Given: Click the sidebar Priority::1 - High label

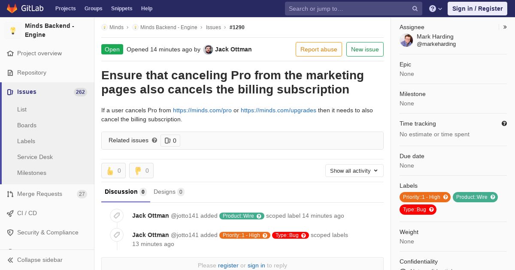Looking at the screenshot, I should pos(421,197).
